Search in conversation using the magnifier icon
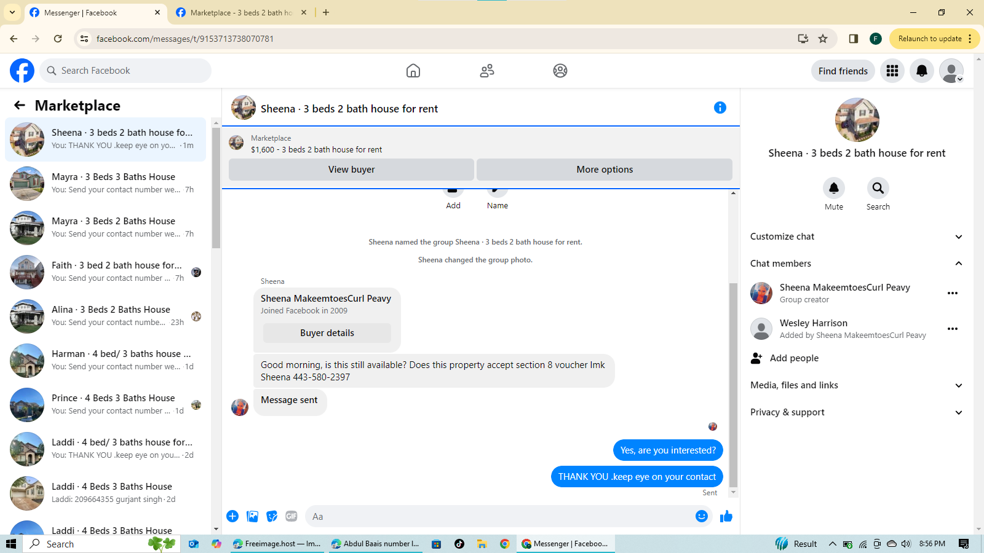This screenshot has width=984, height=553. tap(878, 188)
